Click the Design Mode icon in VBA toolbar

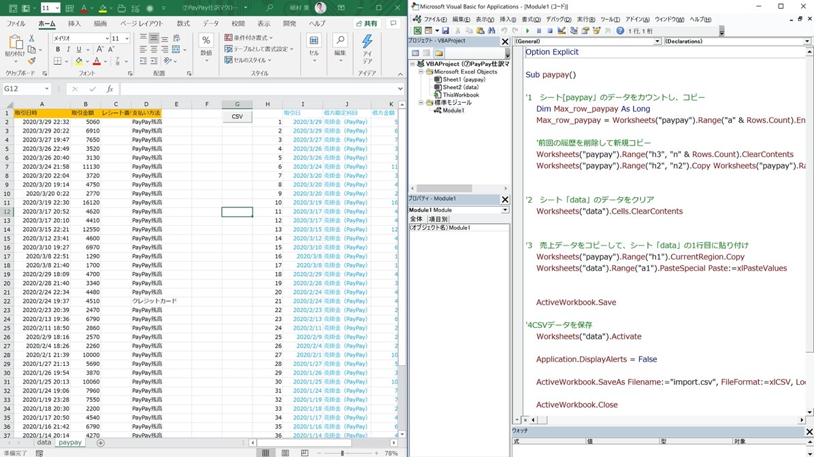(x=561, y=31)
